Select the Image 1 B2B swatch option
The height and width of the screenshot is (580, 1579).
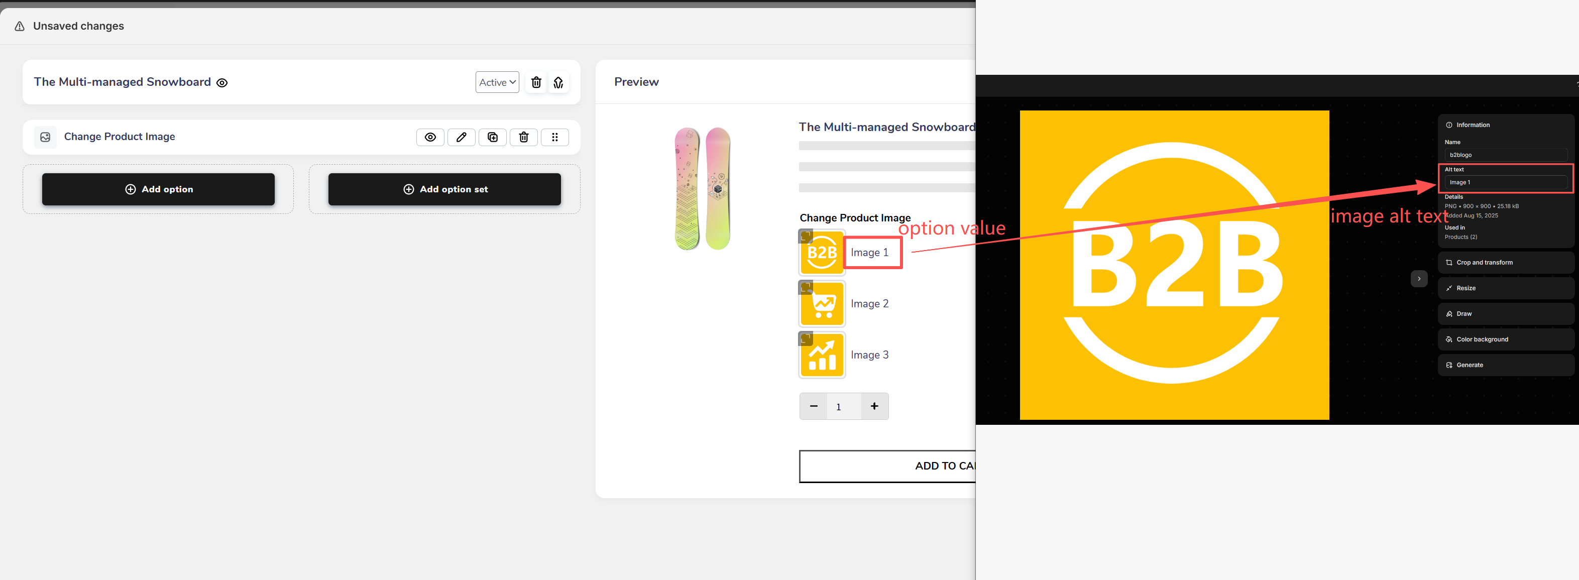[822, 253]
